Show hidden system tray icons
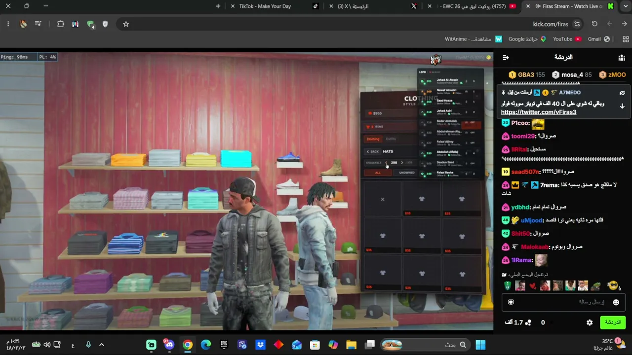Viewport: 632px width, 355px height. [x=102, y=345]
